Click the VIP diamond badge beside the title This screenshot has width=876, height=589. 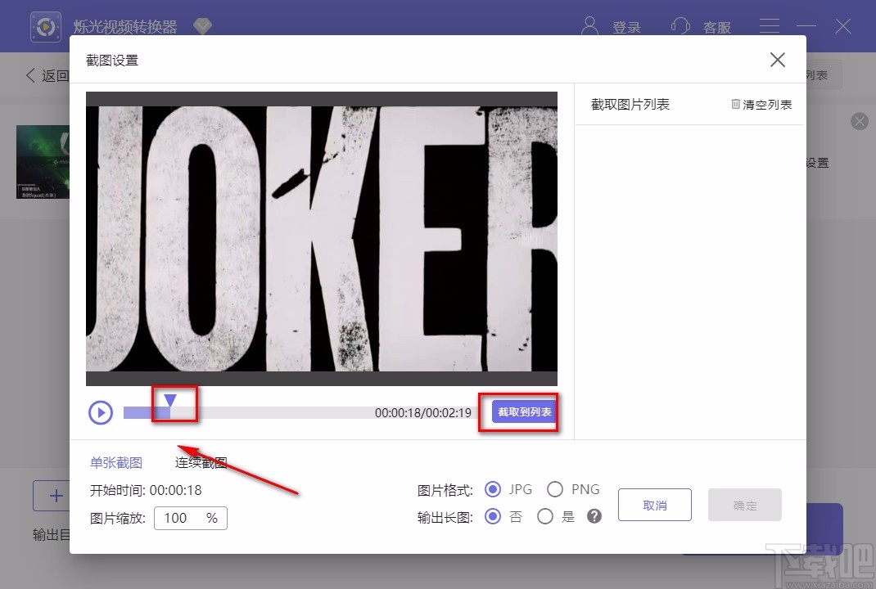coord(202,25)
